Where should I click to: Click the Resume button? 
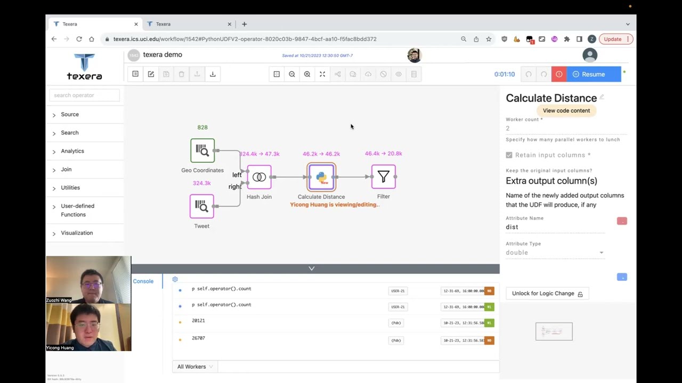click(x=594, y=74)
